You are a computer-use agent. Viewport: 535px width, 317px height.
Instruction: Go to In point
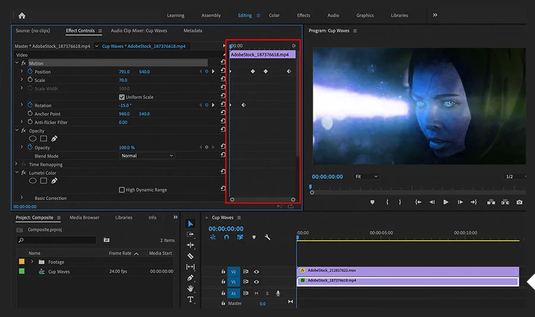(418, 202)
